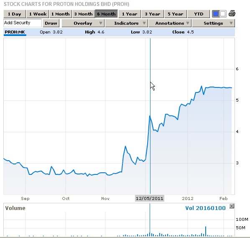Click the 2012 axis label
Screen dimensions: 250x238
pyautogui.click(x=188, y=199)
